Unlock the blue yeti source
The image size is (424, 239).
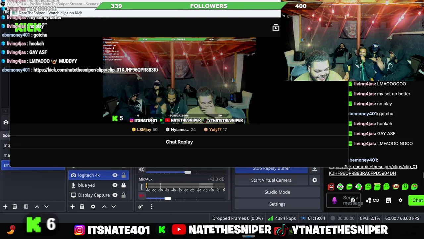[124, 185]
